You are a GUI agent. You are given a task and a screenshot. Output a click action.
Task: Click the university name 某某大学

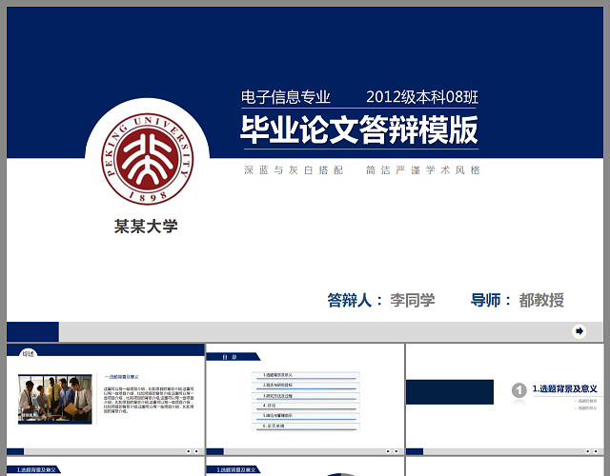click(146, 227)
